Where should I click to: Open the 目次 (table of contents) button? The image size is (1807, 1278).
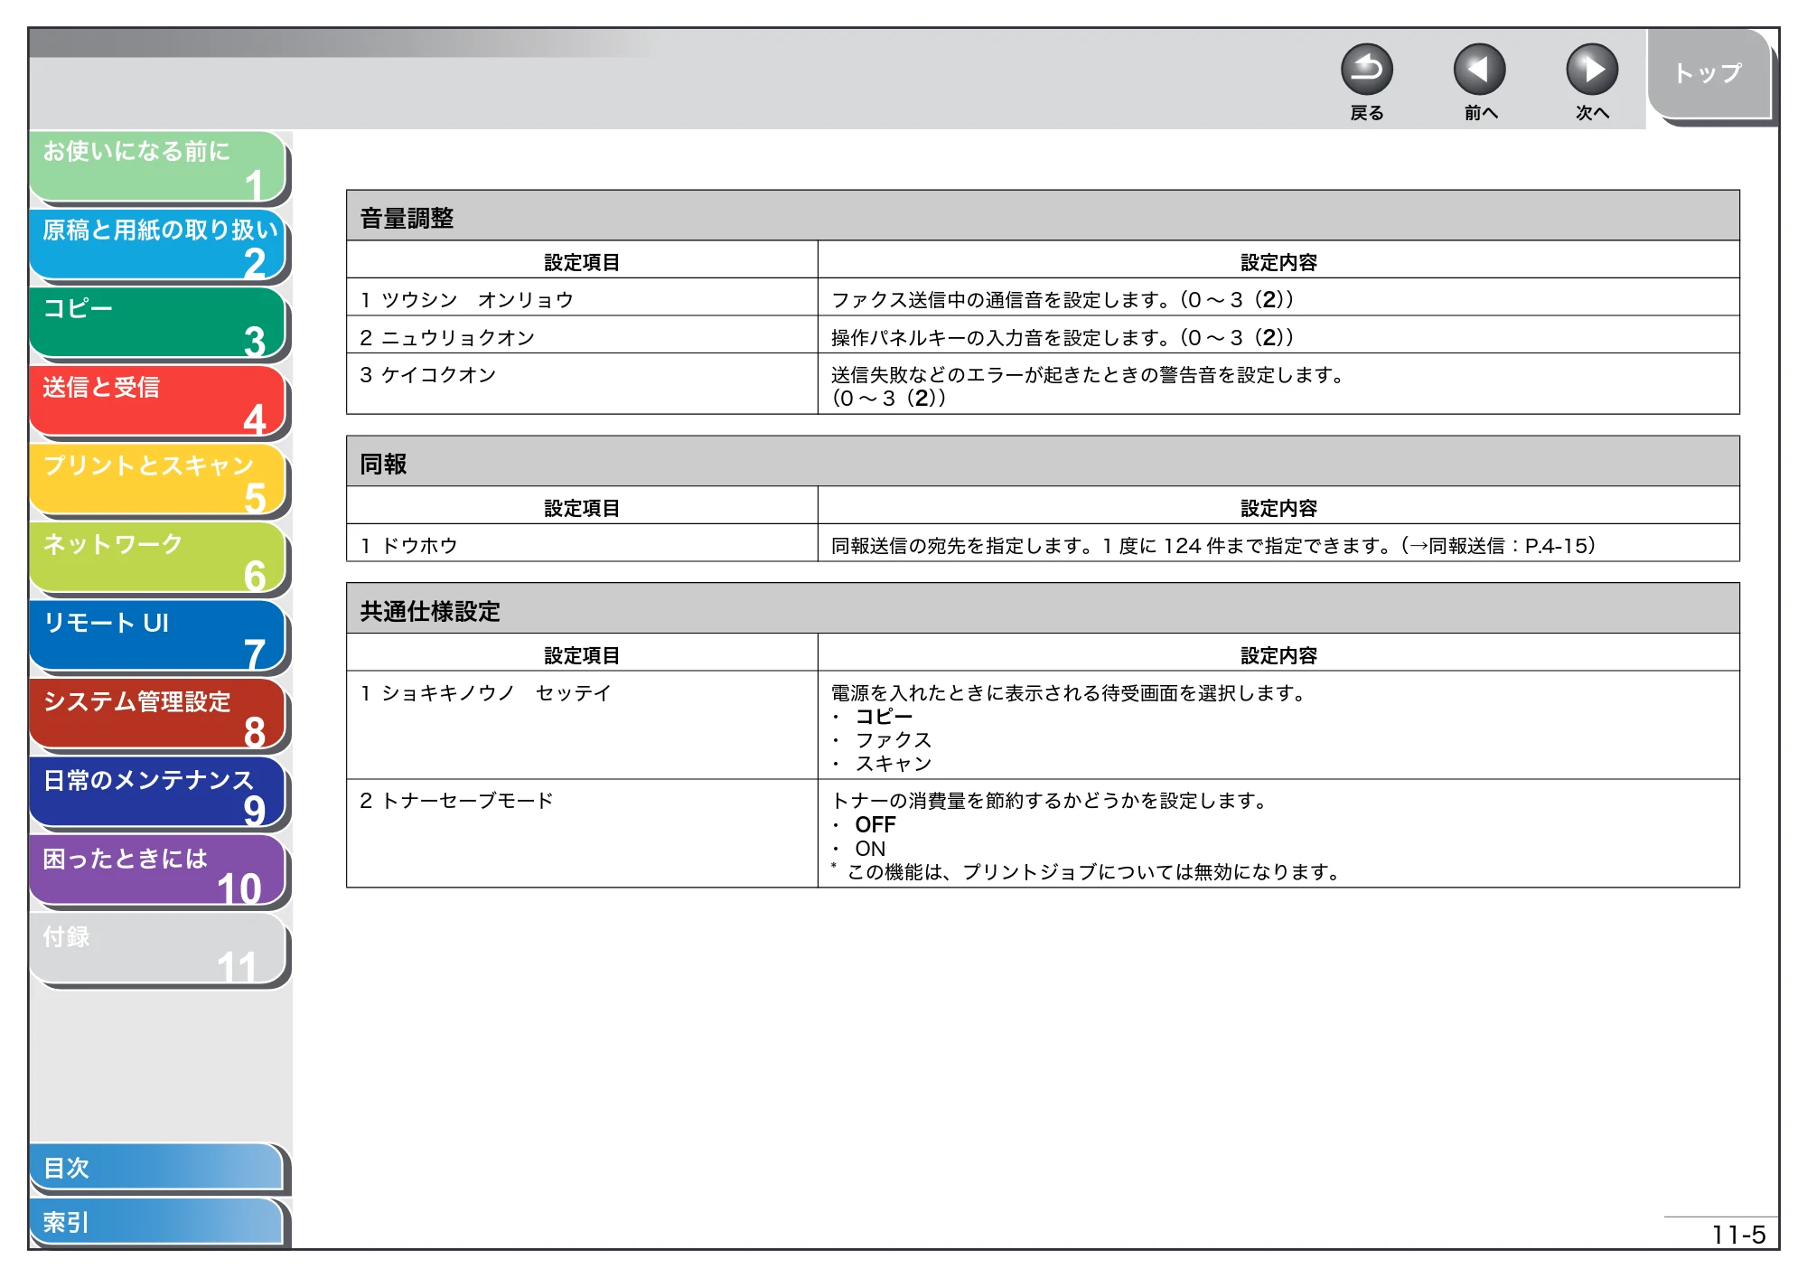(156, 1168)
